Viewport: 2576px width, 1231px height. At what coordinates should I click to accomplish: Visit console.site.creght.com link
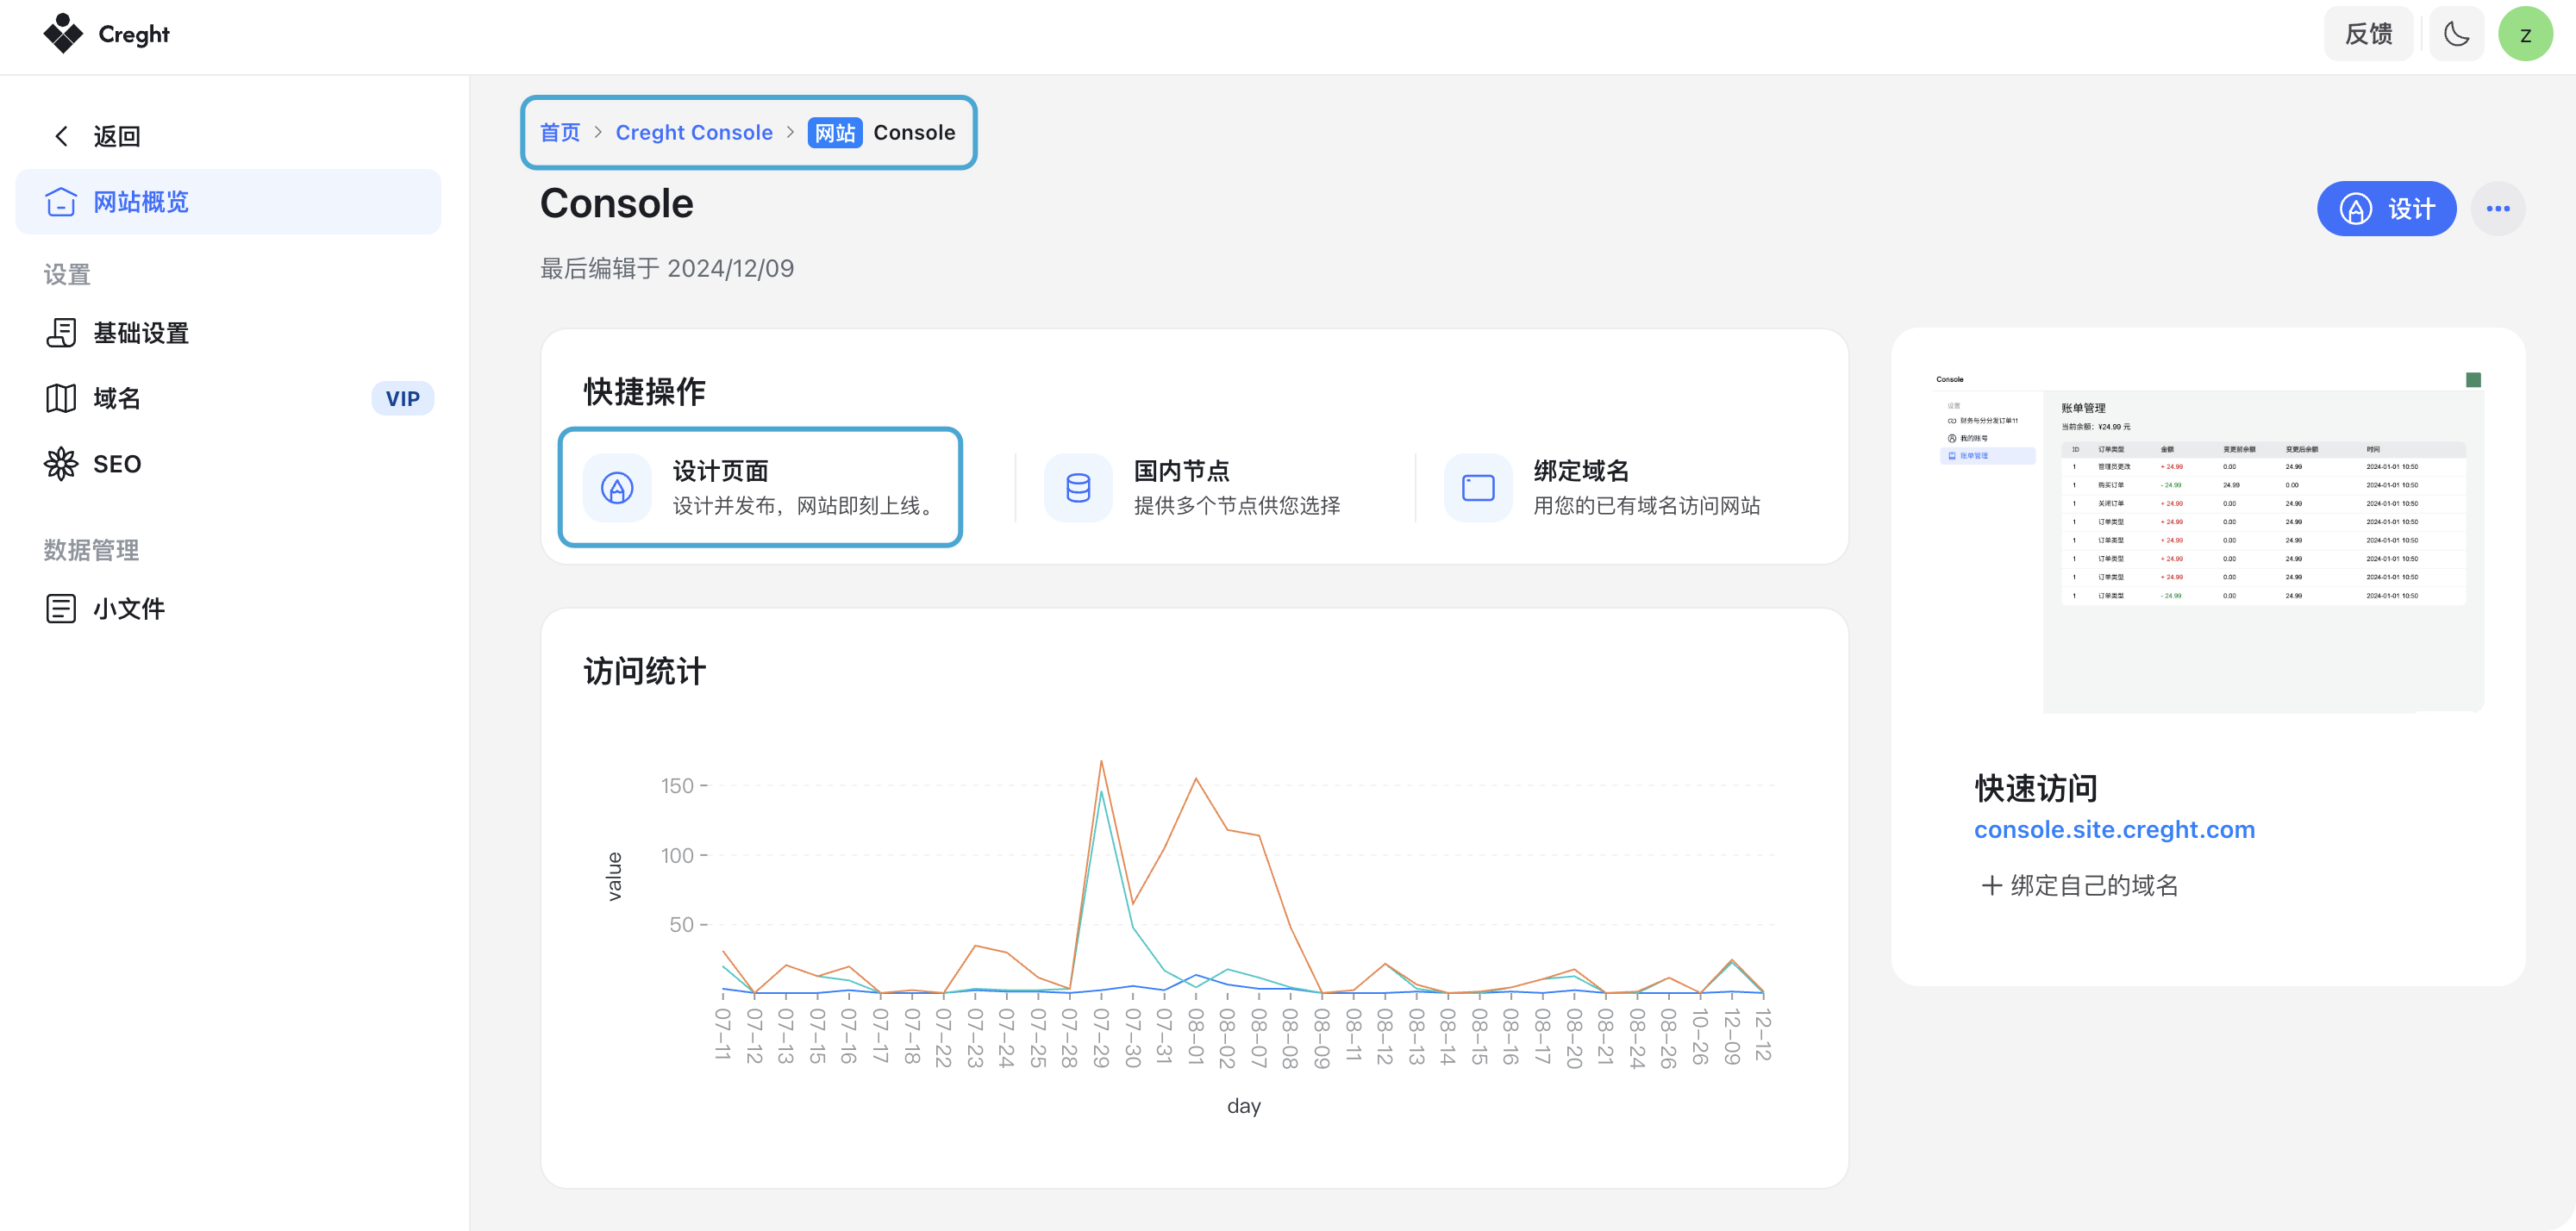[x=2114, y=830]
